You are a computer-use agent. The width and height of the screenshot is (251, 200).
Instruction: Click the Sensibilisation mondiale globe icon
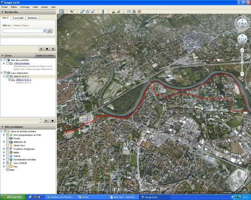11,160
